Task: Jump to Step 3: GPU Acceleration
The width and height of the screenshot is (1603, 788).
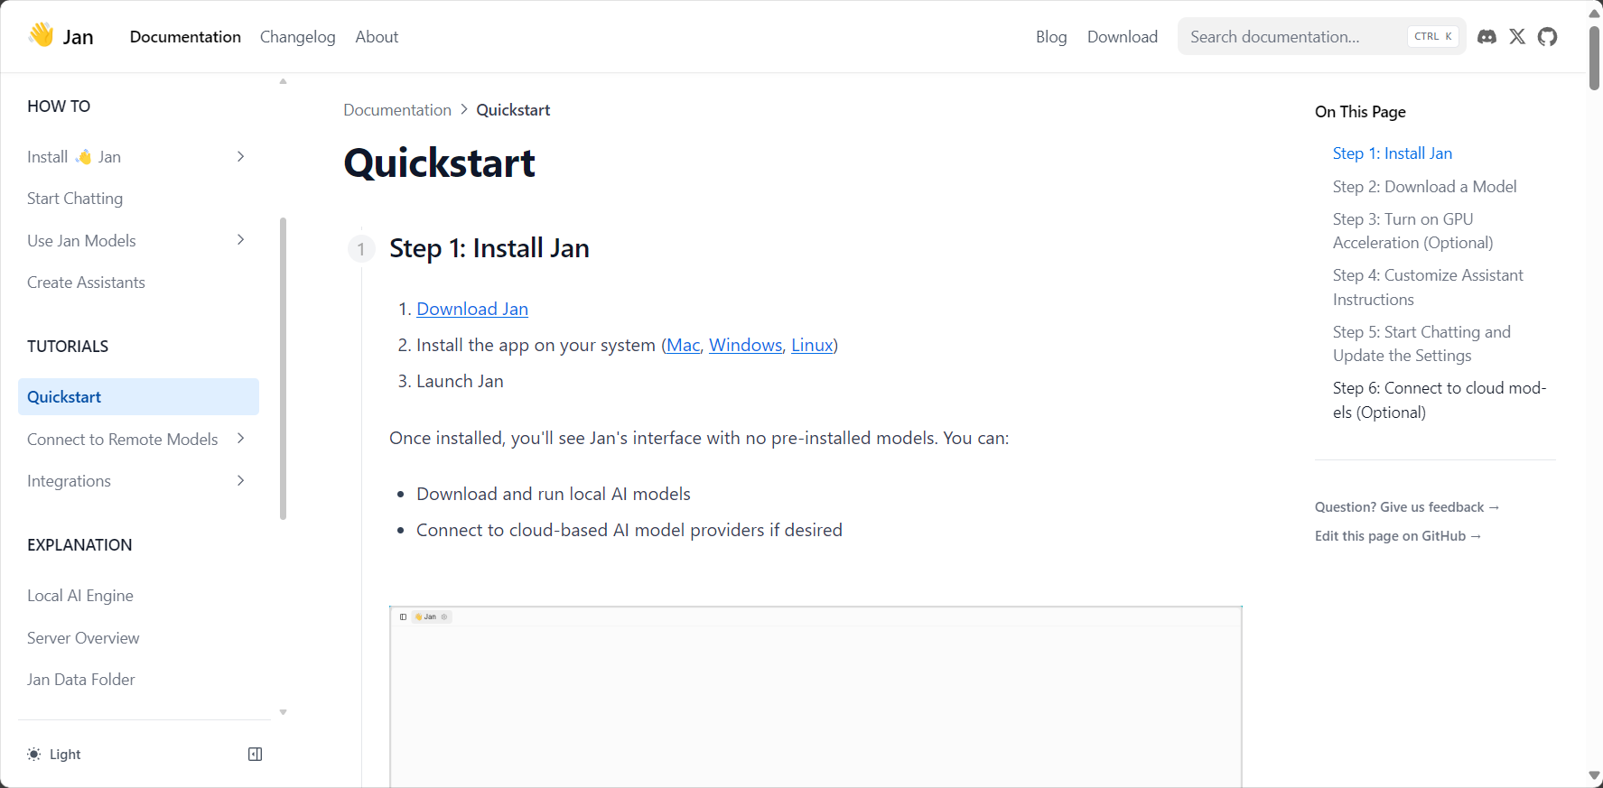Action: point(1413,231)
